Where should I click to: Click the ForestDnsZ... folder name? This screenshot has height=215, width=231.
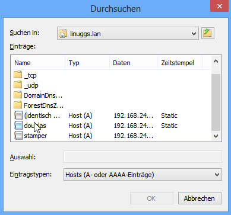43,105
